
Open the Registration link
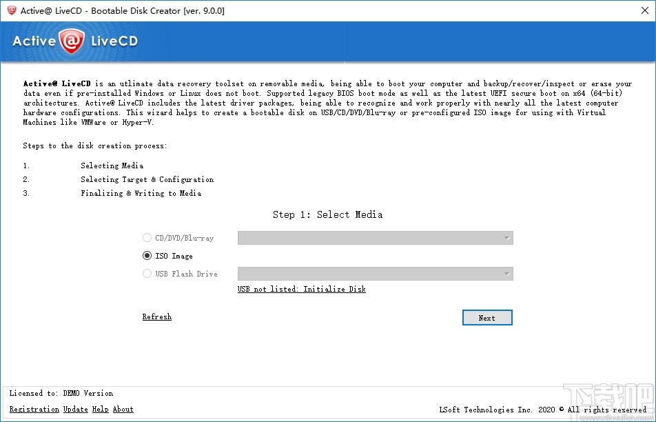pos(34,409)
